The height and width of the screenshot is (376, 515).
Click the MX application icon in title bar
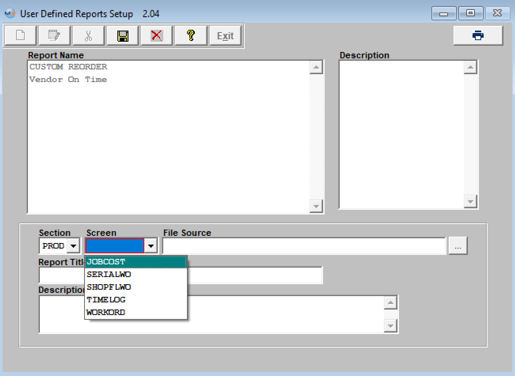pos(10,13)
